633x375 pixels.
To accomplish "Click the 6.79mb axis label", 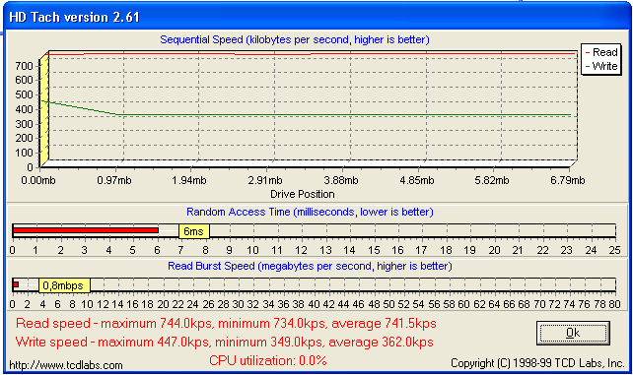I will pos(567,180).
